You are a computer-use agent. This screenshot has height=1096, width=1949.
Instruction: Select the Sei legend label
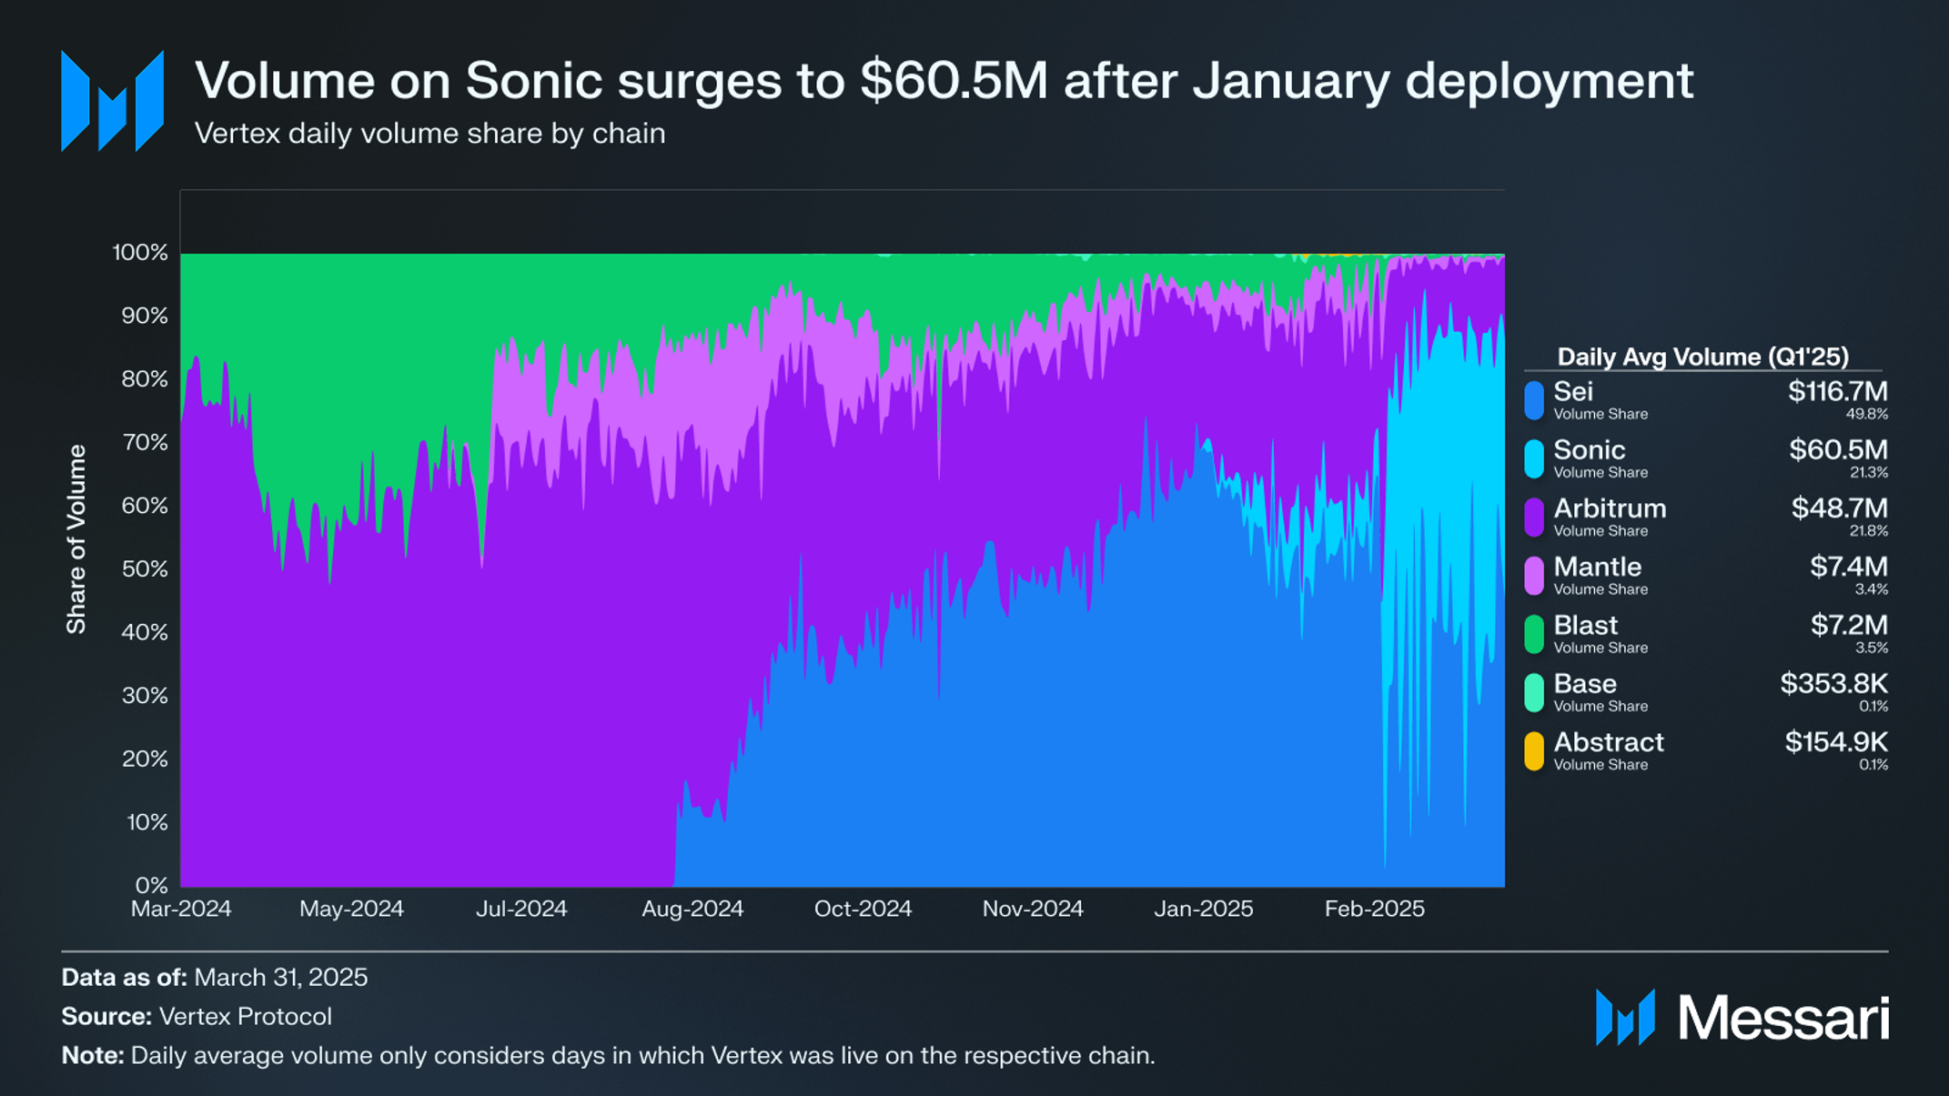tap(1573, 392)
